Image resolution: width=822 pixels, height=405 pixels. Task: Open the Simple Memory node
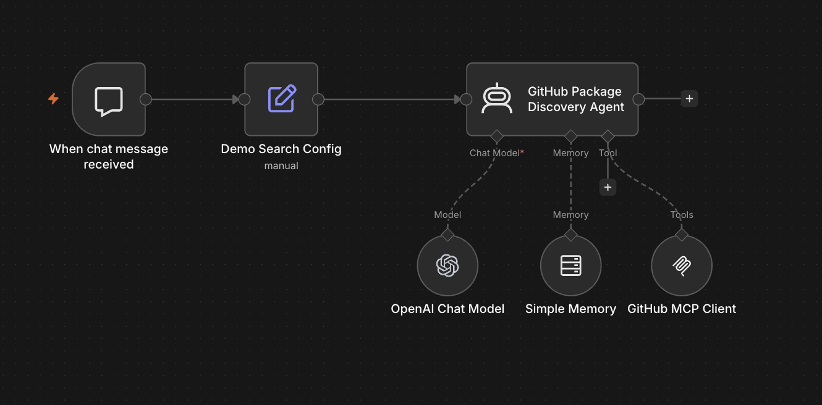(x=570, y=266)
